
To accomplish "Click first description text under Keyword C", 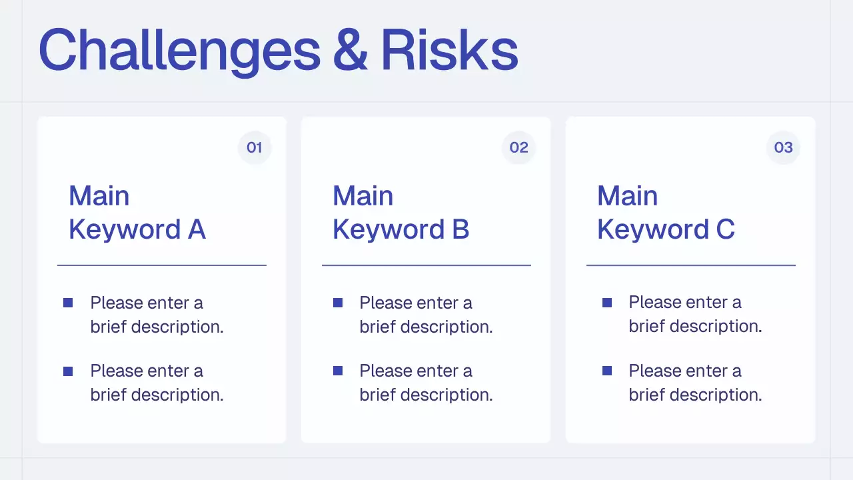I will pyautogui.click(x=695, y=315).
